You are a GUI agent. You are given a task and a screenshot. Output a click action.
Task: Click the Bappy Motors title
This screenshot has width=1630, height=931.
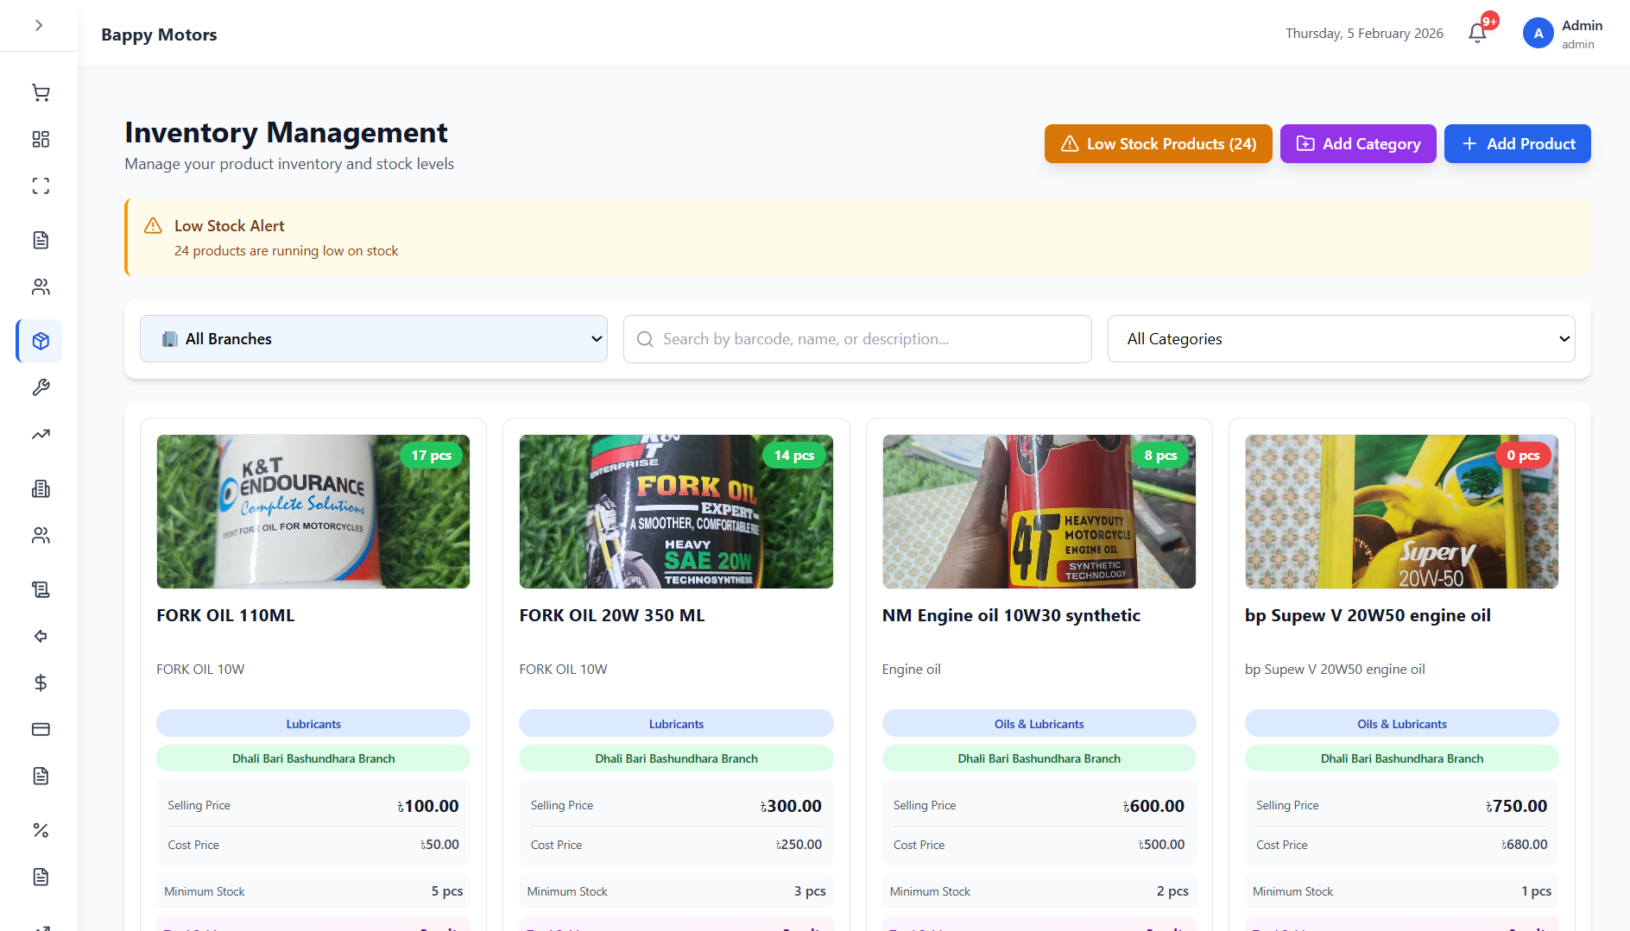click(x=159, y=35)
